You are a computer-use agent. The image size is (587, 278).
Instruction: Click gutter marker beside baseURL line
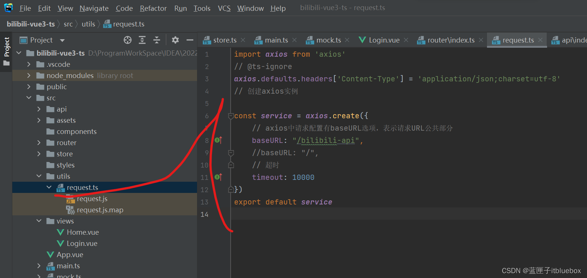coord(218,140)
